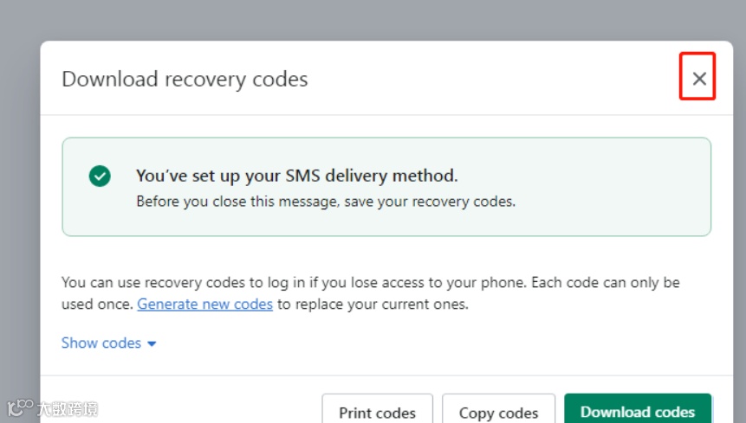746x423 pixels.
Task: Click the text "to replace your current ones"
Action: point(373,304)
